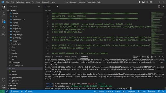166x93 pixels.
Task: Open the Help menu
Action: [53, 2]
